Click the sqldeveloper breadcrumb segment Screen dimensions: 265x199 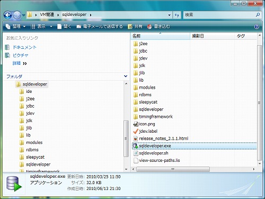pyautogui.click(x=74, y=15)
